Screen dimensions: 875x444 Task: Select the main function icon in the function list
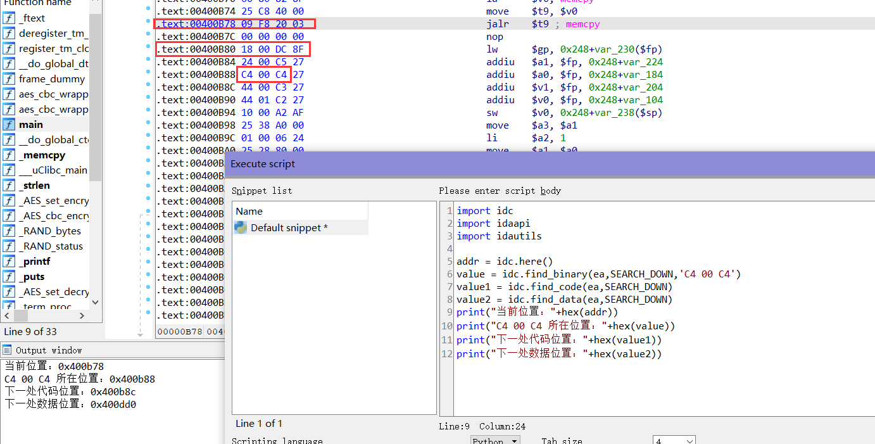tap(9, 124)
